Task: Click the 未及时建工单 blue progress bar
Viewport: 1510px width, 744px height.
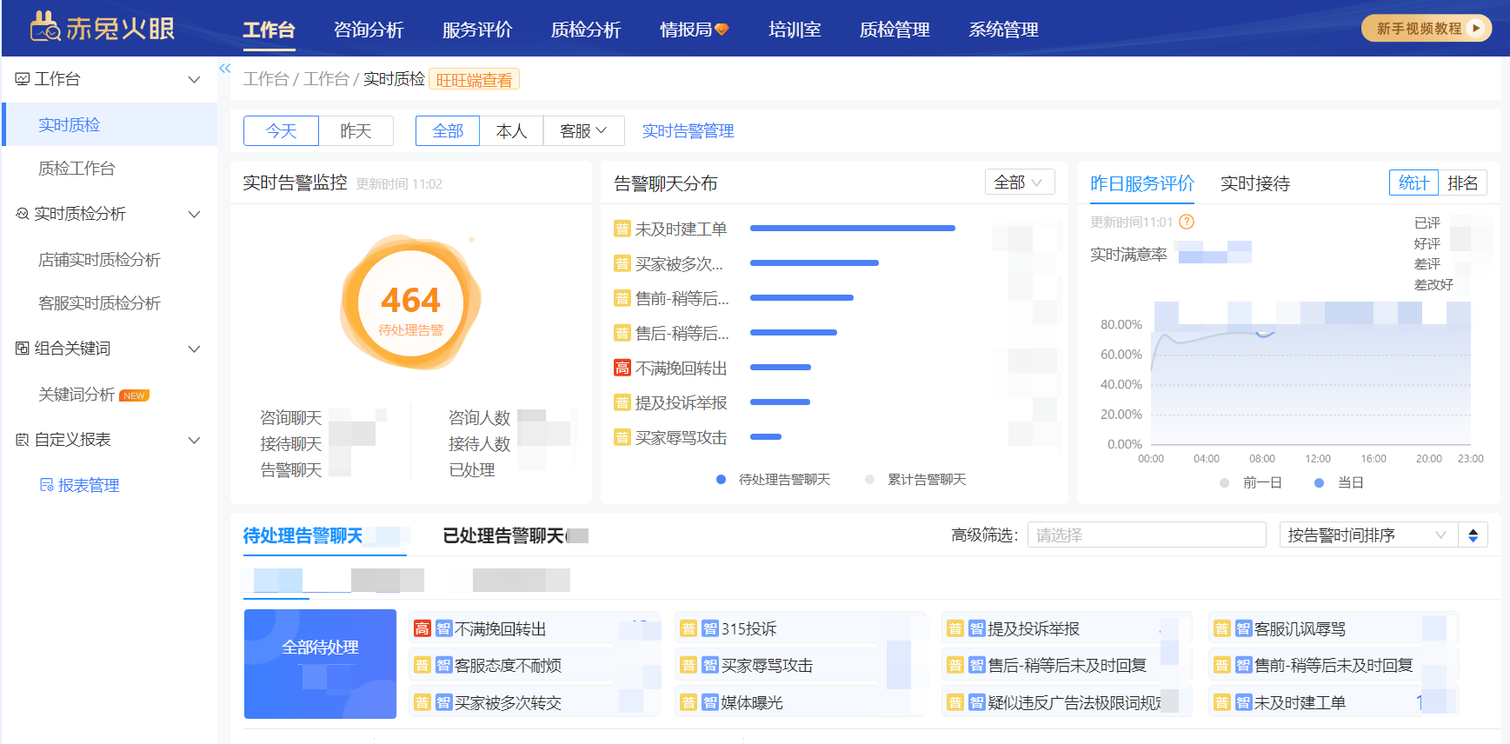Action: pos(852,229)
